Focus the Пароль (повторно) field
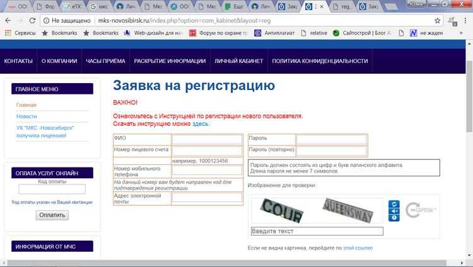 331,151
